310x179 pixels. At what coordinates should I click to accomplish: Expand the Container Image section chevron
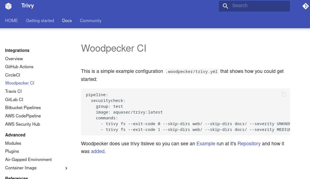click(x=66, y=168)
